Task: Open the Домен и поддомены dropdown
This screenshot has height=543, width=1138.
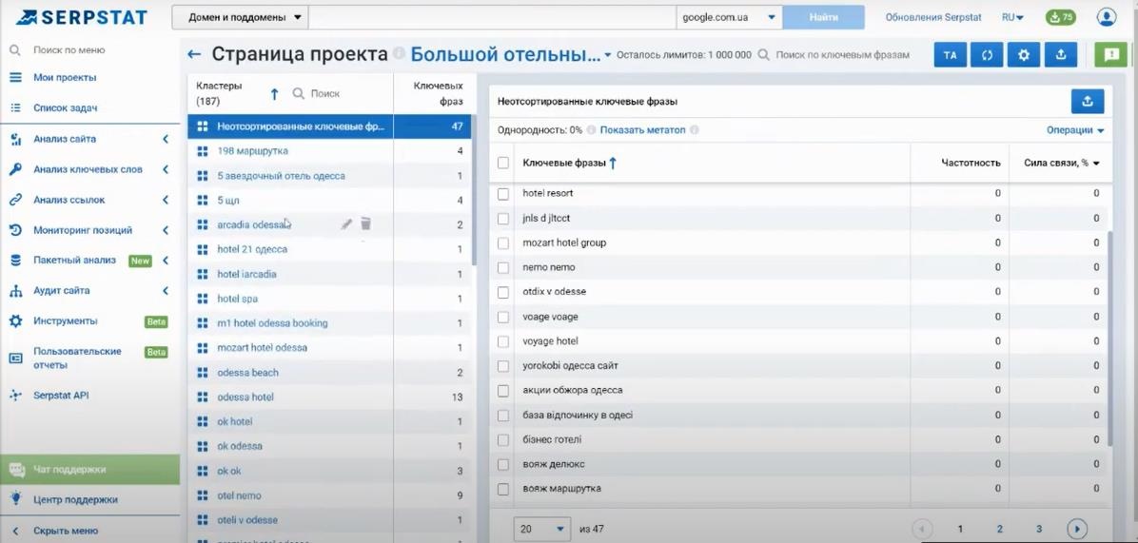Action: 240,17
